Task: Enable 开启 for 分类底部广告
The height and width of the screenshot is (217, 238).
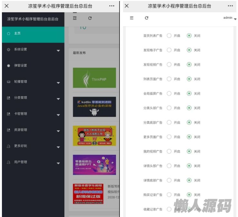Action: pos(169,122)
